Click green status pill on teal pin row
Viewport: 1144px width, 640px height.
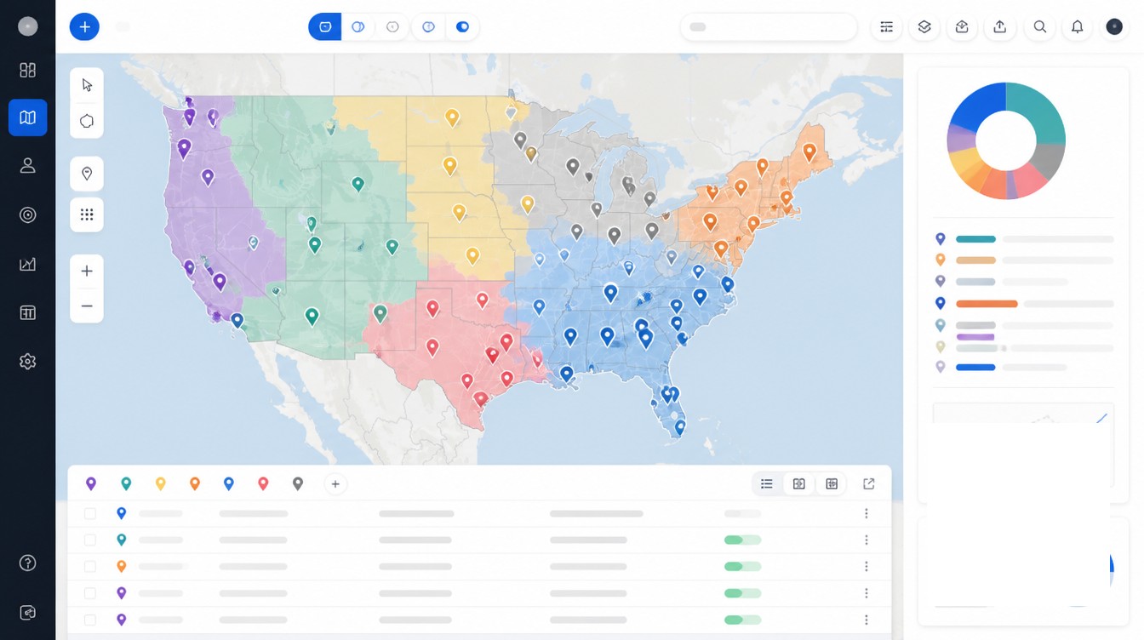click(742, 540)
